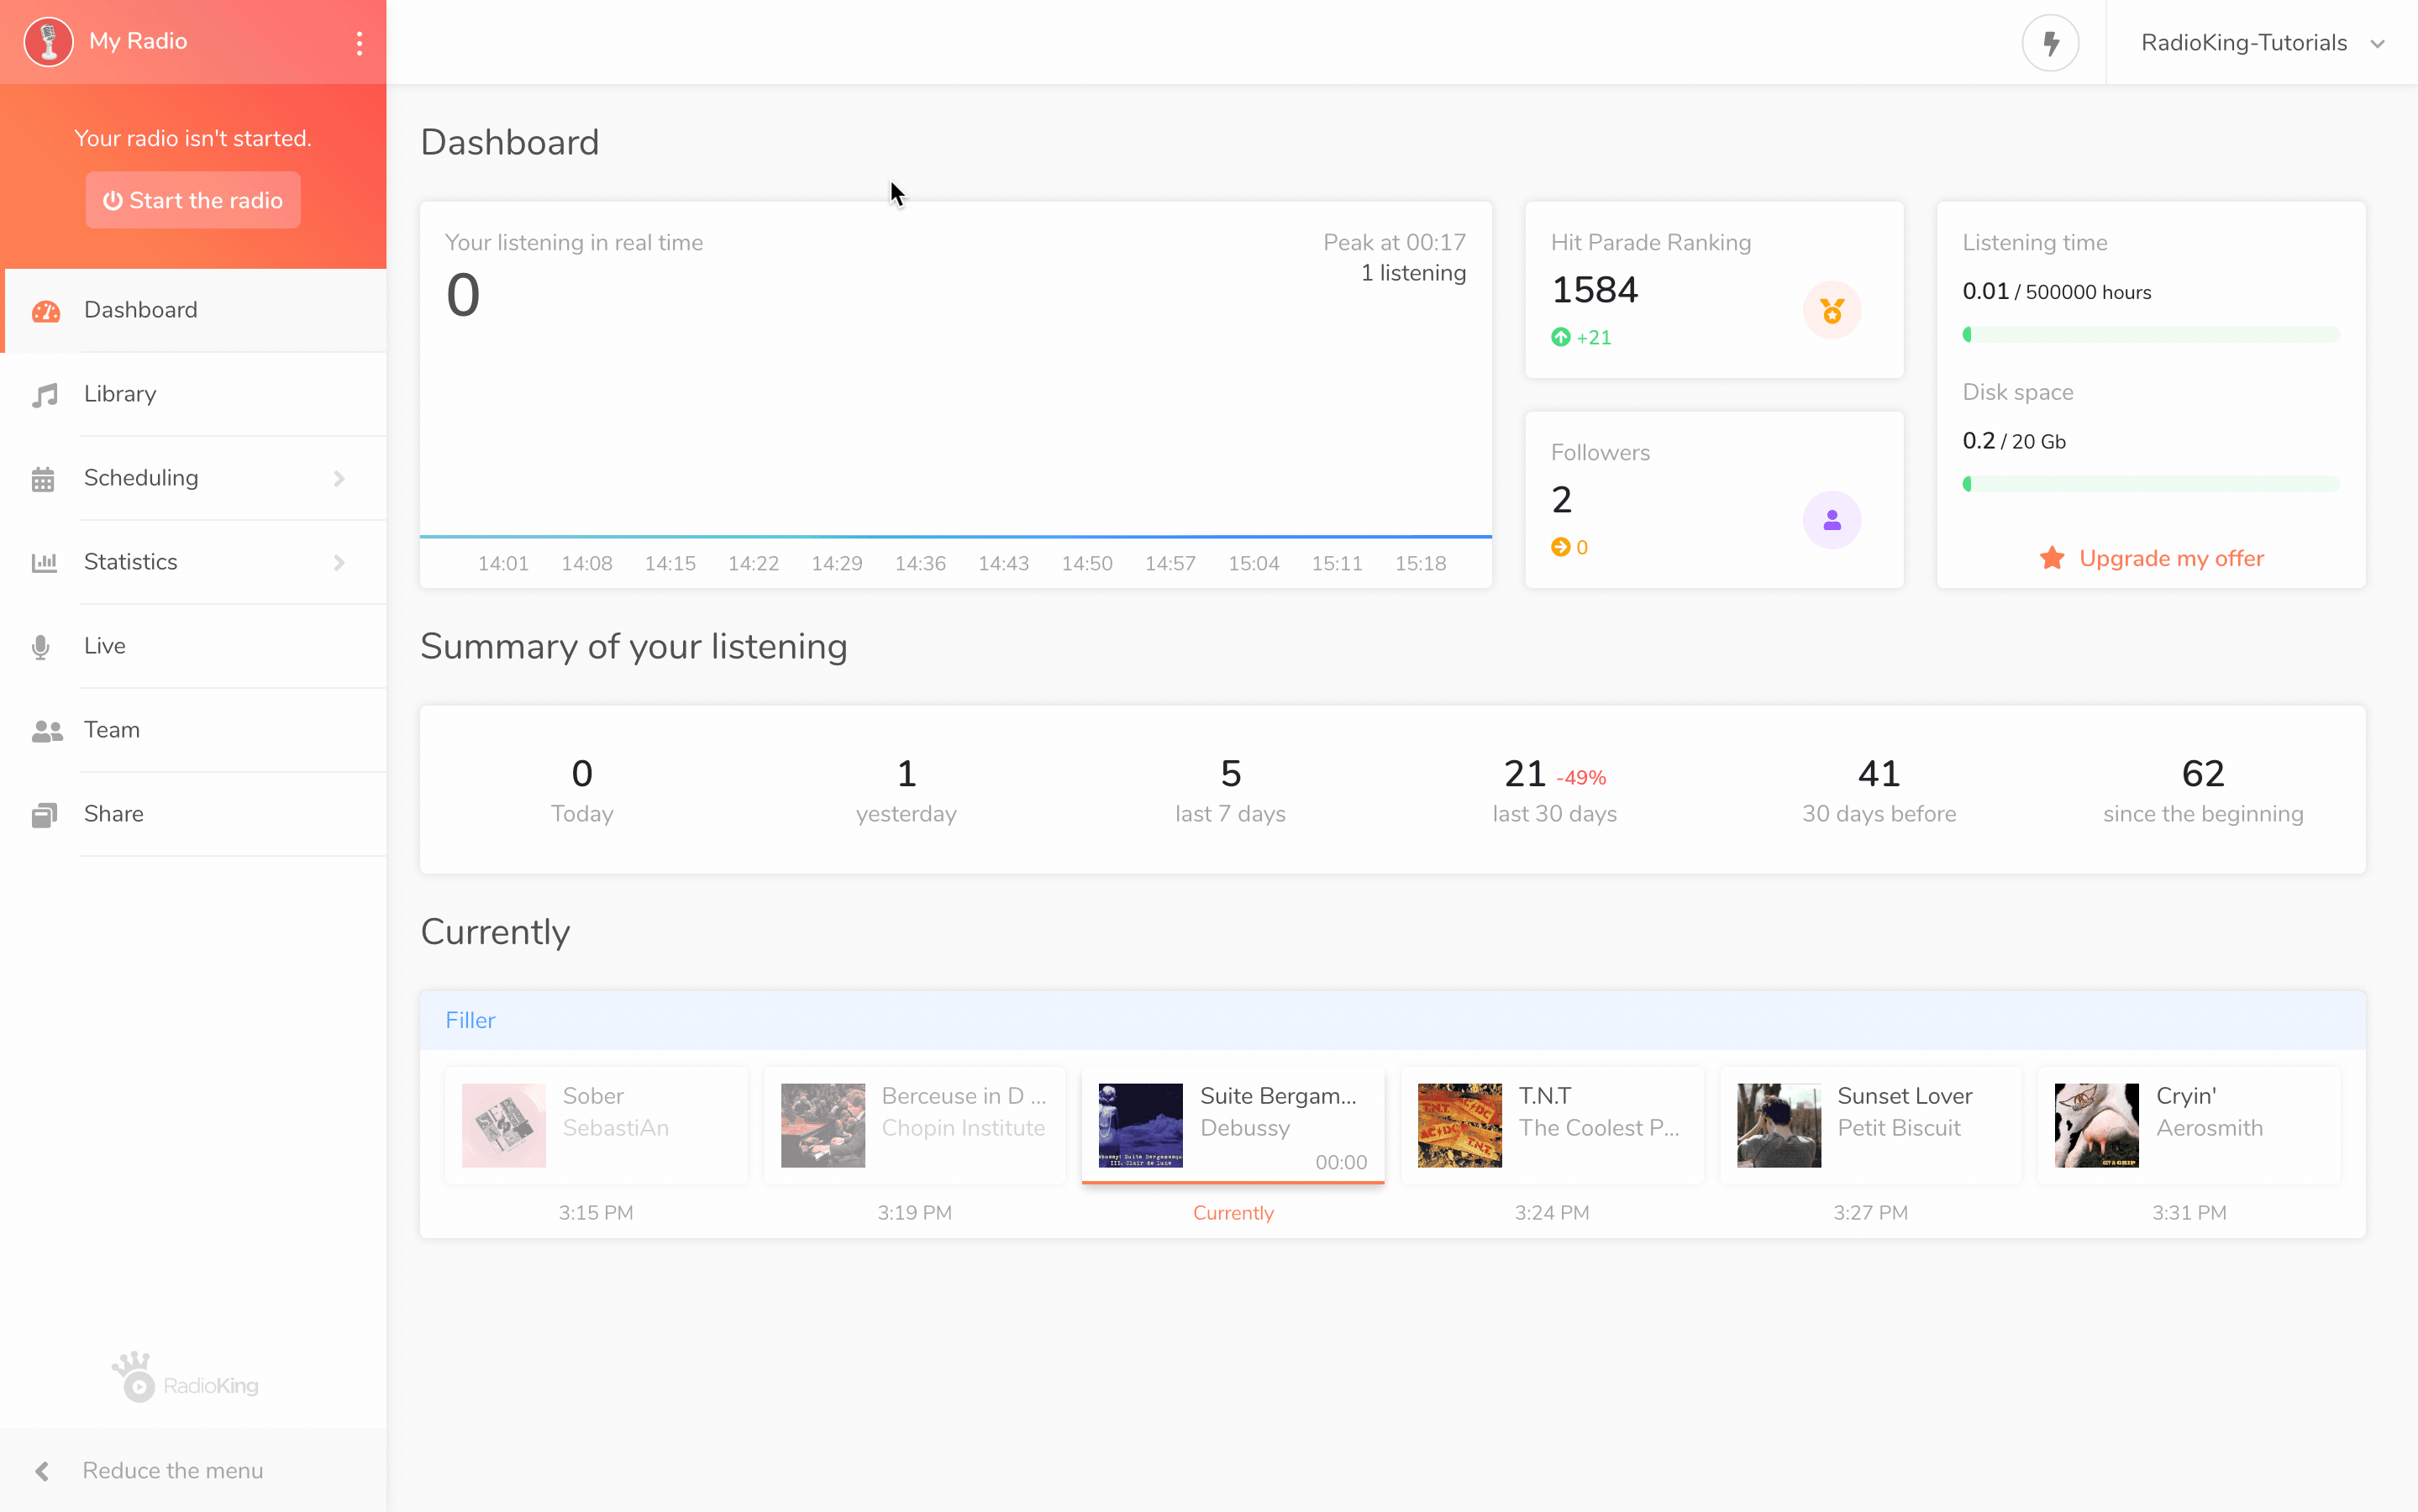Click the Petit Biscuit artist name
The image size is (2418, 1512).
coord(1899,1128)
